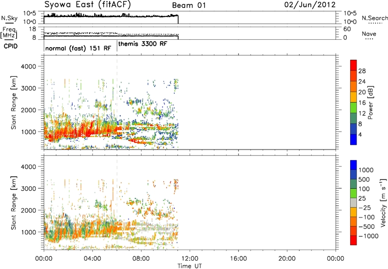Click the '12:00' time axis label
This screenshot has width=388, height=269.
pos(190,259)
